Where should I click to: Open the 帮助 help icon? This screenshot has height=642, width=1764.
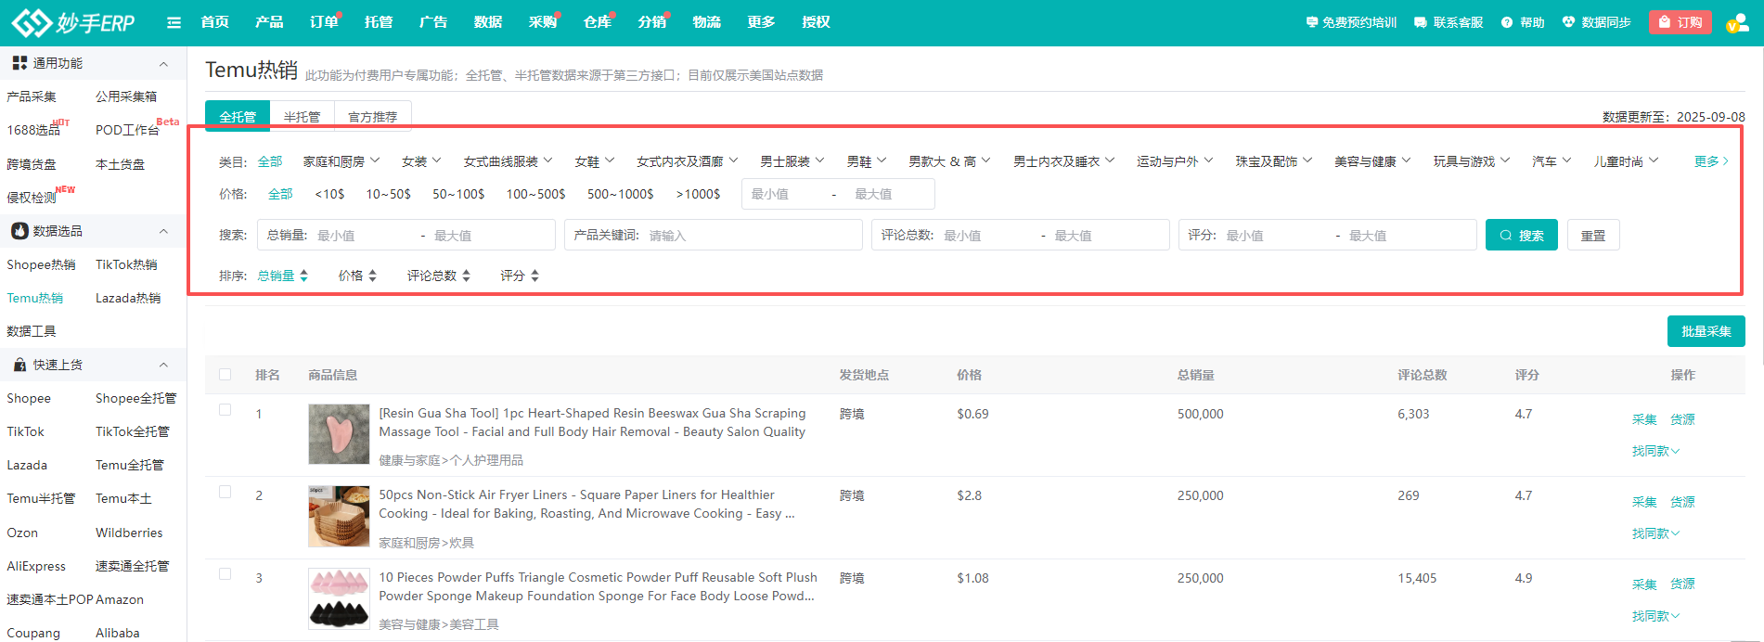(x=1523, y=22)
